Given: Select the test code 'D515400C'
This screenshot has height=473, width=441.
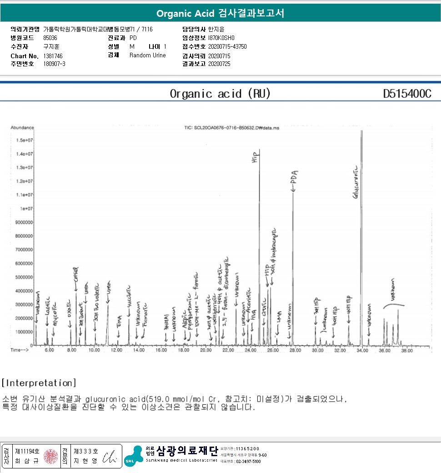Looking at the screenshot, I should click(407, 94).
